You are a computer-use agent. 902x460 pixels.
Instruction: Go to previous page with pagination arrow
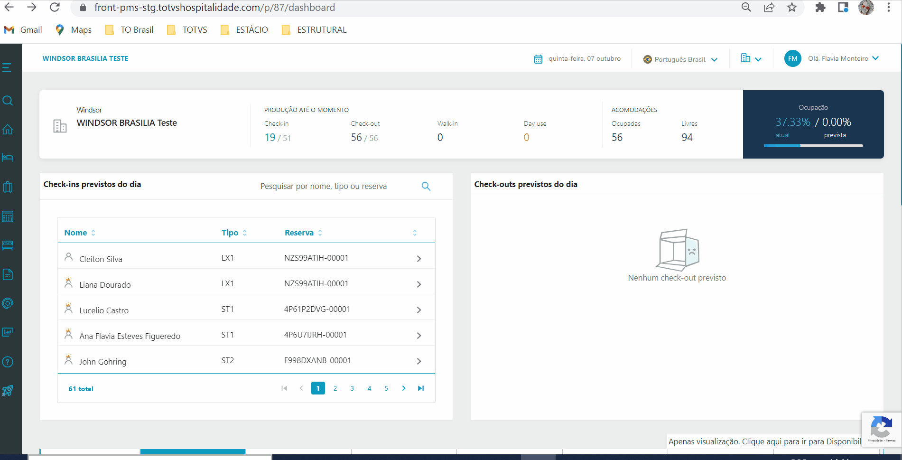(301, 388)
